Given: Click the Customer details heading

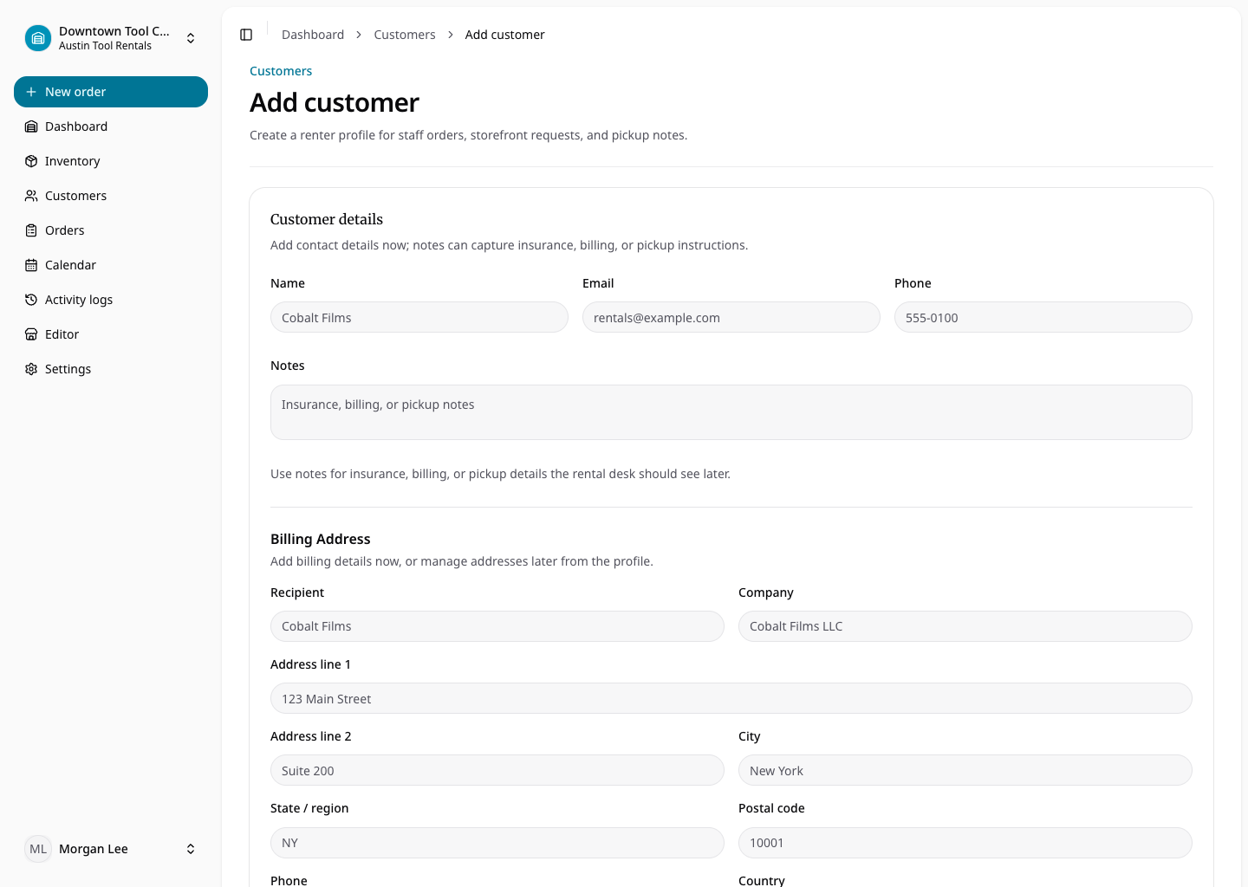Looking at the screenshot, I should 327,219.
